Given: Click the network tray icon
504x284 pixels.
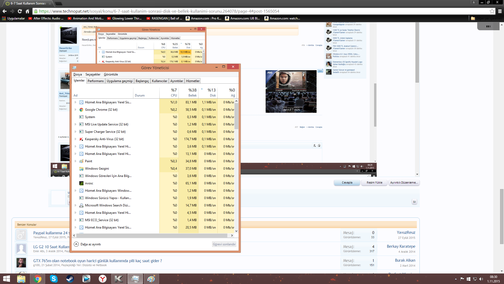Looking at the screenshot, I should tap(475, 279).
